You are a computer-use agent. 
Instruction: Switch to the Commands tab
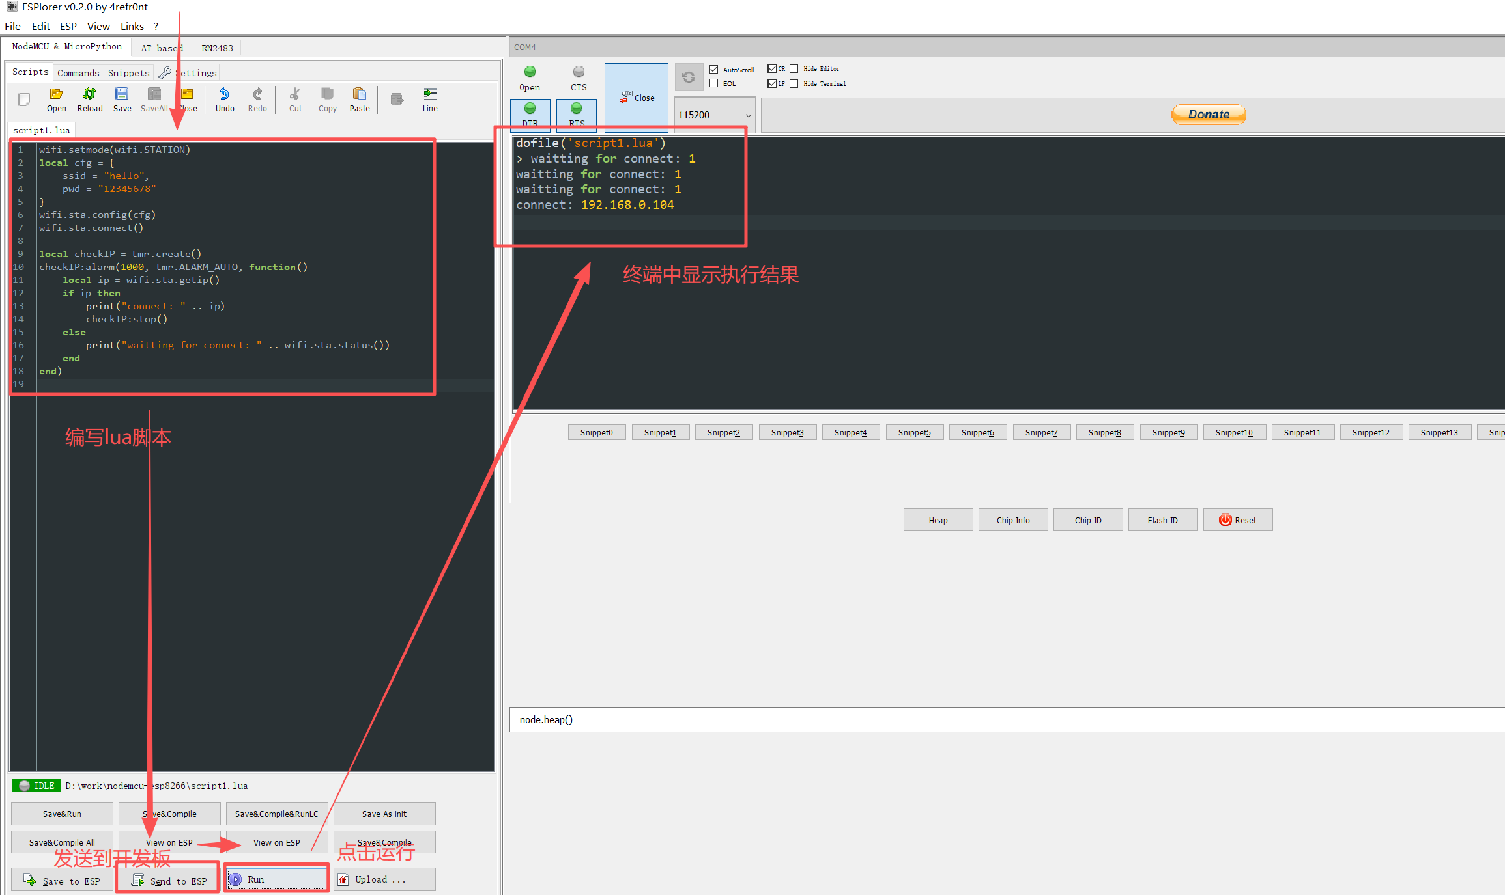coord(78,73)
